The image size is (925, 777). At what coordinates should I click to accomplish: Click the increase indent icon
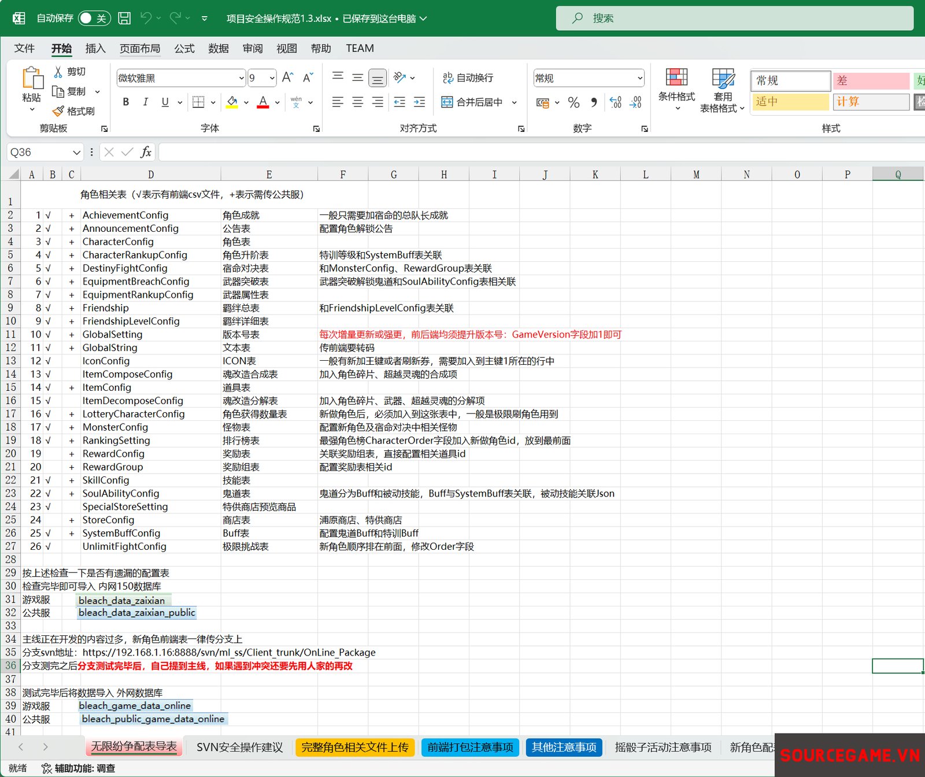coord(419,102)
